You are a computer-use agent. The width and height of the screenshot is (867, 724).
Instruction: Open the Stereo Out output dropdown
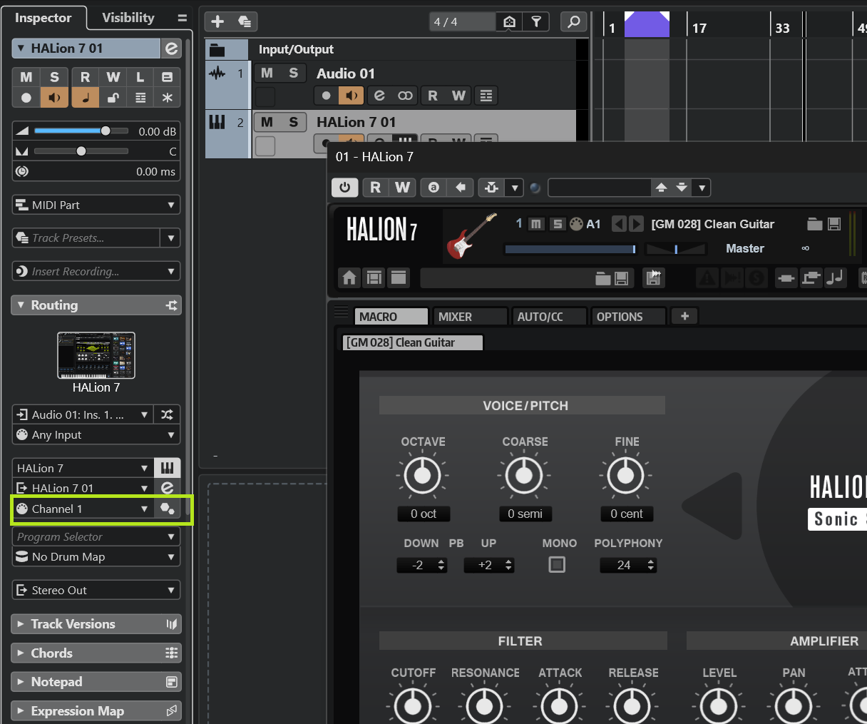pos(96,590)
